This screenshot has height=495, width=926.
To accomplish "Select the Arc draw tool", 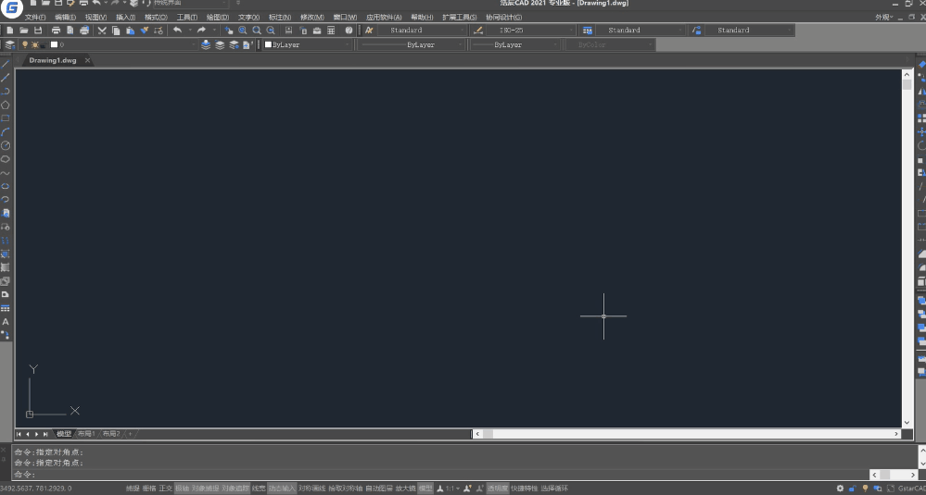I will (x=6, y=132).
